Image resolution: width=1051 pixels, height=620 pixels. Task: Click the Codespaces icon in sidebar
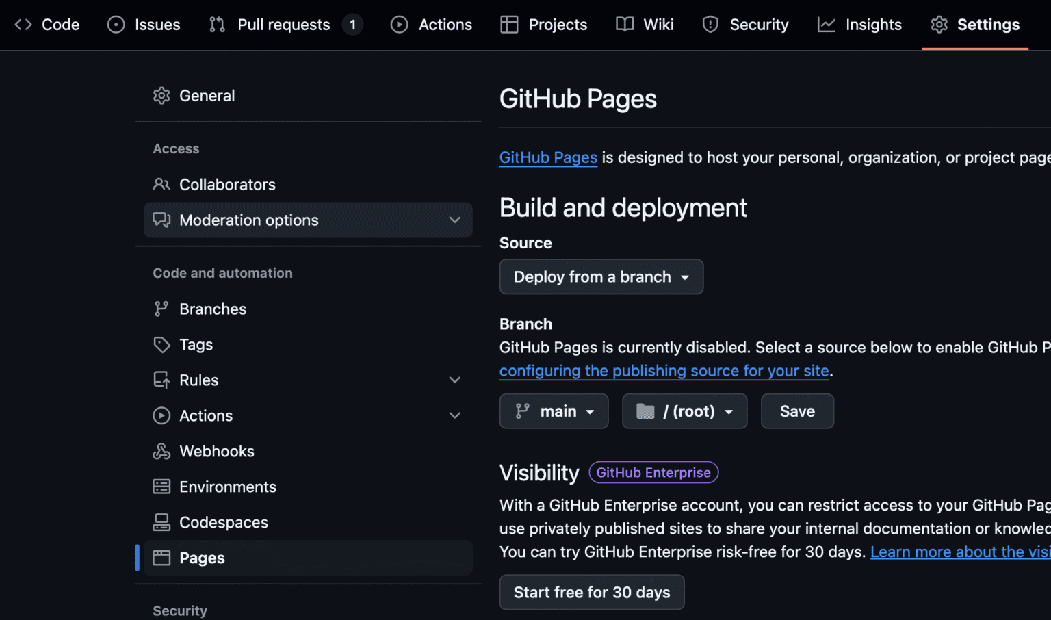point(161,522)
